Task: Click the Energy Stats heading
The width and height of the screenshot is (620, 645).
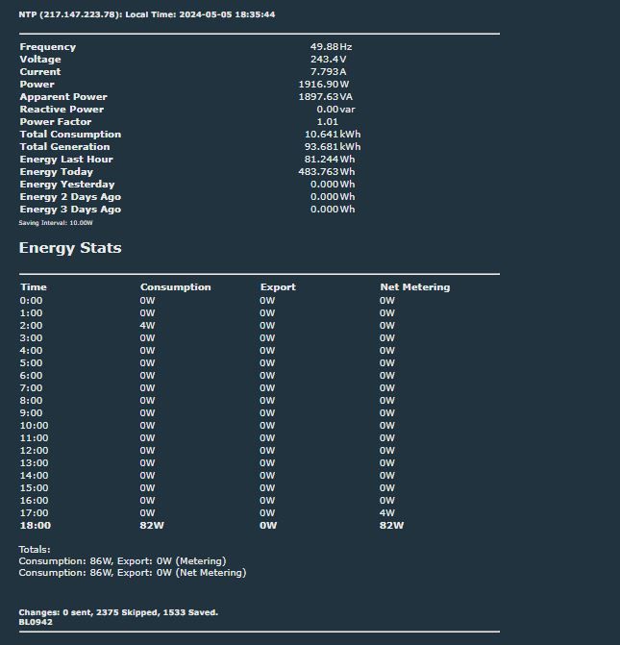Action: (x=70, y=248)
